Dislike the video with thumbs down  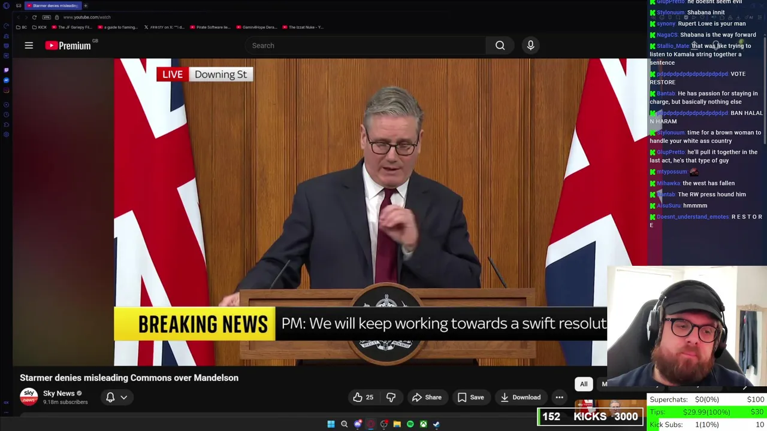(x=391, y=397)
